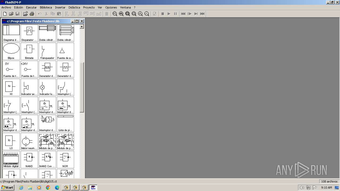Open the Ventana menu
Viewport: 340px width, 191px height.
[125, 7]
